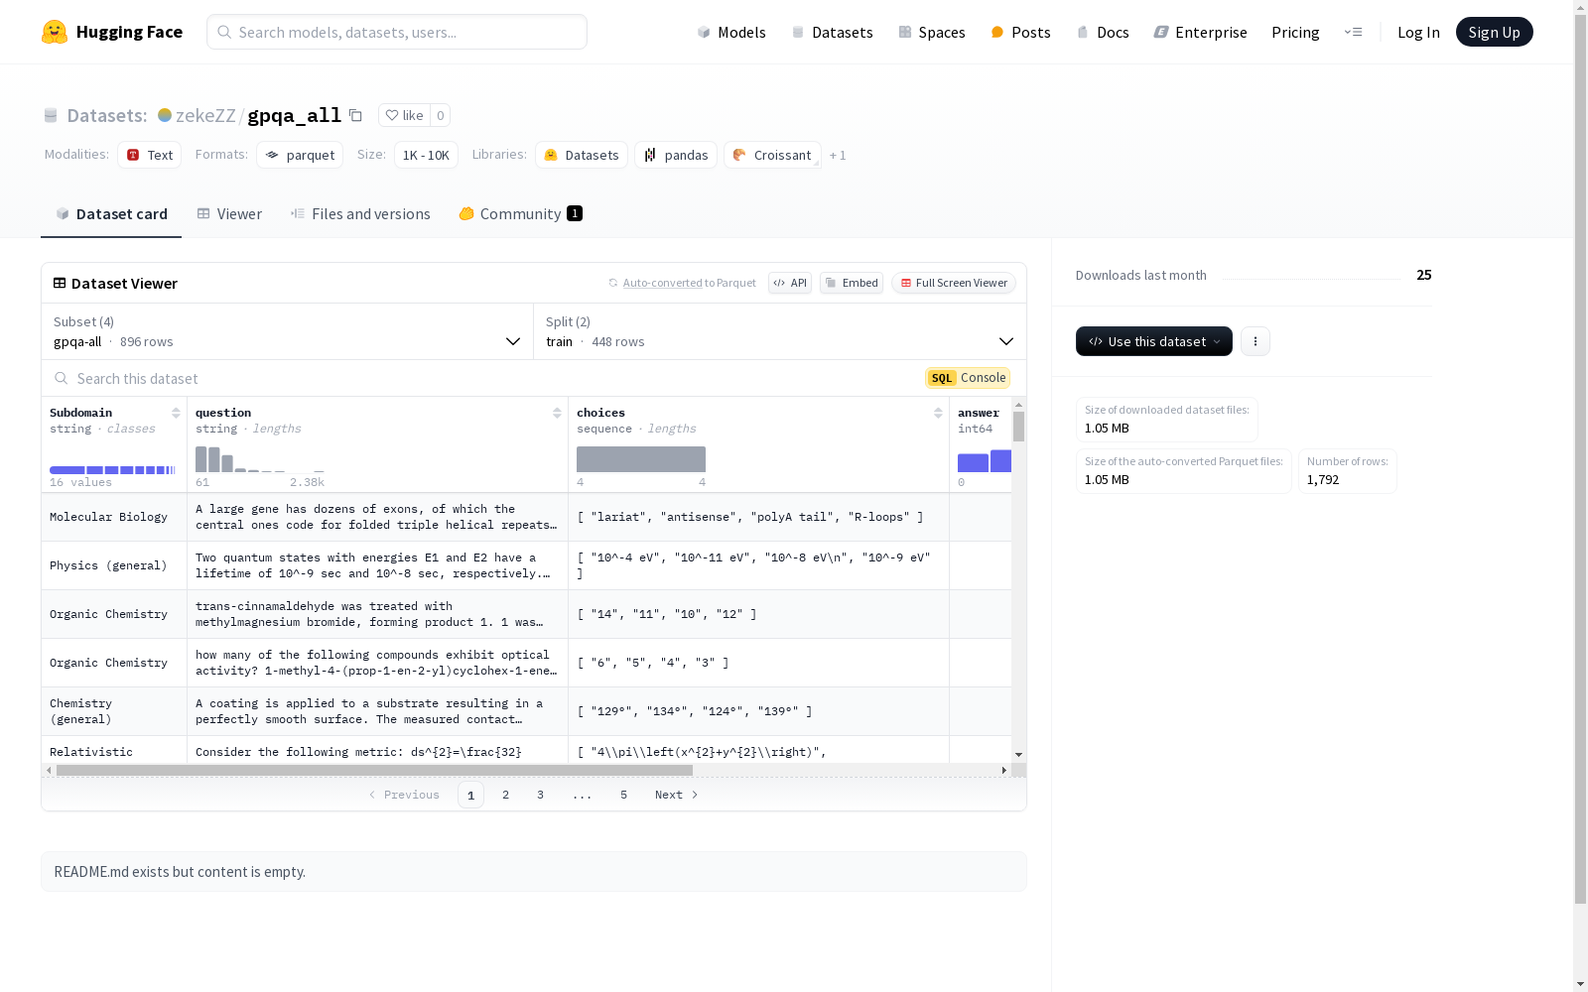The width and height of the screenshot is (1588, 992).
Task: Click the Log In link
Action: (1418, 32)
